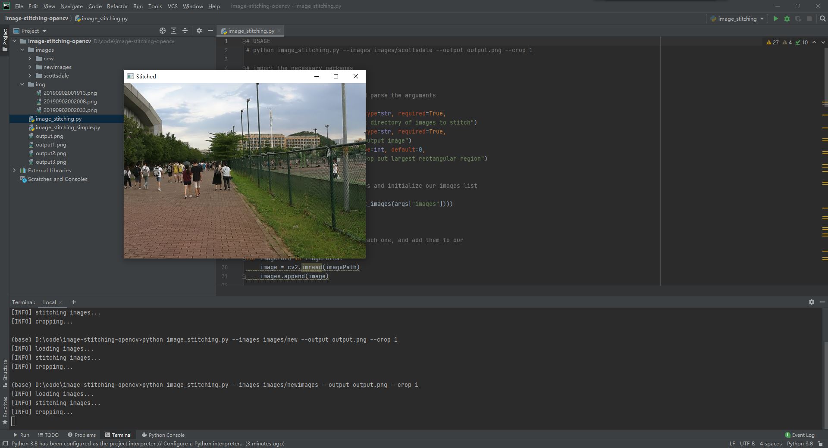Click the Stitched window title icon
Screen dimensions: 828x448
pos(130,76)
